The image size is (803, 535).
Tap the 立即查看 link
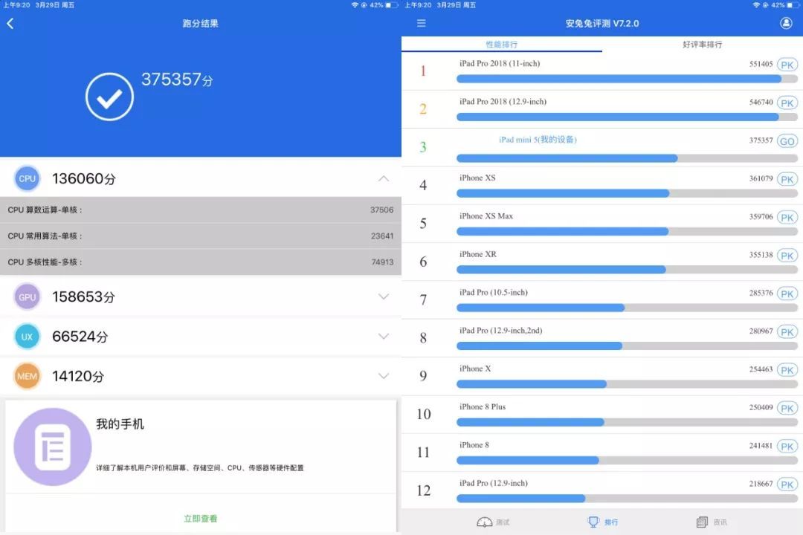point(201,519)
